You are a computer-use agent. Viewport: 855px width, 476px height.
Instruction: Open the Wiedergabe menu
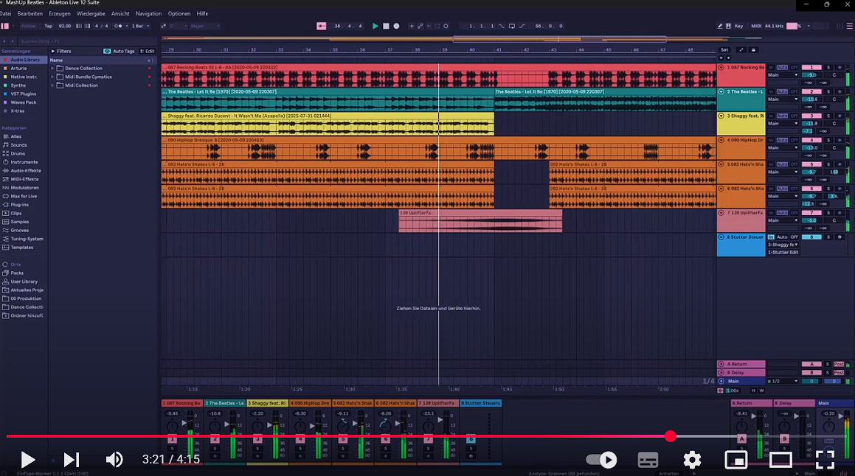(x=91, y=13)
